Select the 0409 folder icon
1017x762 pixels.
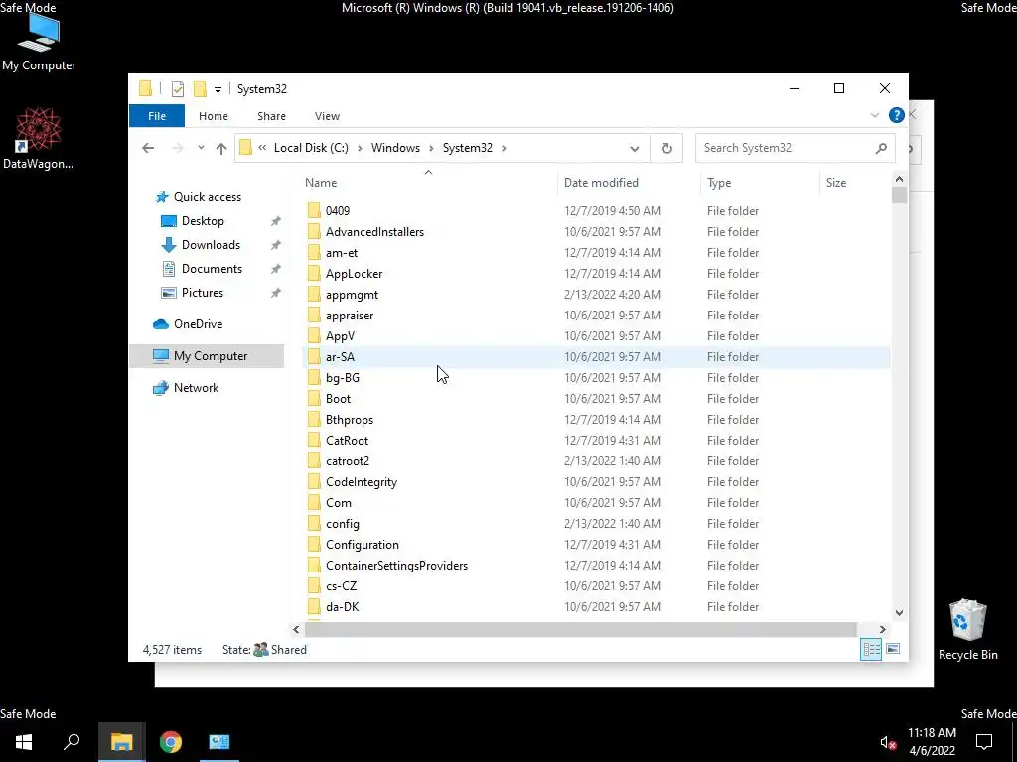tap(314, 210)
